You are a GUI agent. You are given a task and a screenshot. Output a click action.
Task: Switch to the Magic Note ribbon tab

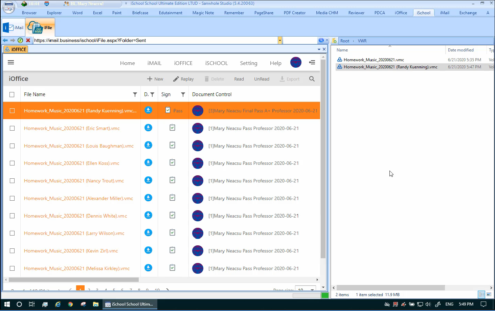point(203,13)
